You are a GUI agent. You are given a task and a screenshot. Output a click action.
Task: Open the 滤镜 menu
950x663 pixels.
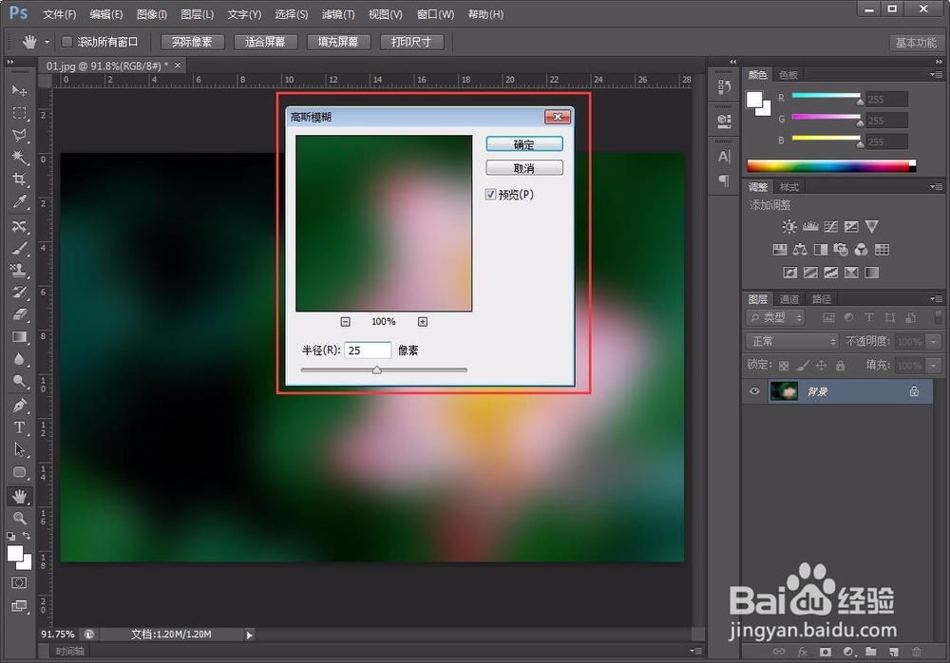[x=337, y=13]
